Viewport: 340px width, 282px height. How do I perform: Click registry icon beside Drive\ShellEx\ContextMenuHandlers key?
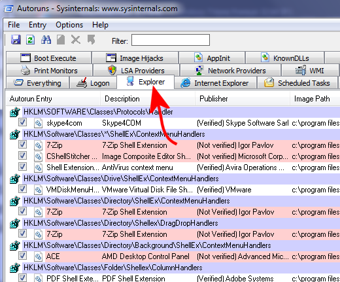pyautogui.click(x=15, y=179)
